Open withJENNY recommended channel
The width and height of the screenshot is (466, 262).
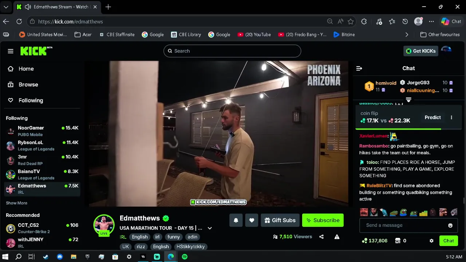pos(42,242)
